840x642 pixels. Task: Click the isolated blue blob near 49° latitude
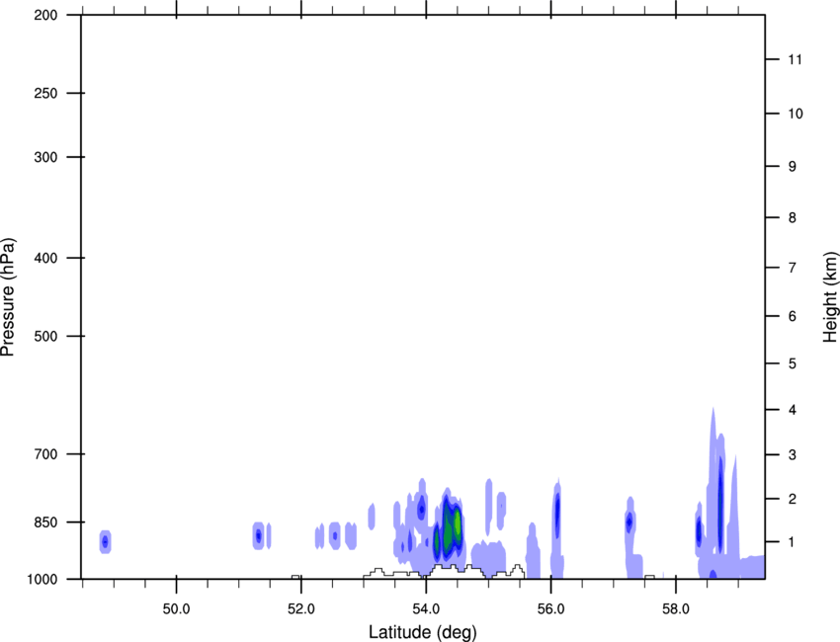106,542
